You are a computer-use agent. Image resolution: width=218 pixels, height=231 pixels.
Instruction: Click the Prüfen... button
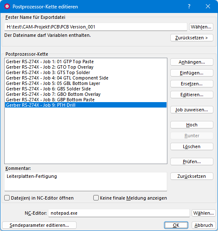tap(192, 162)
